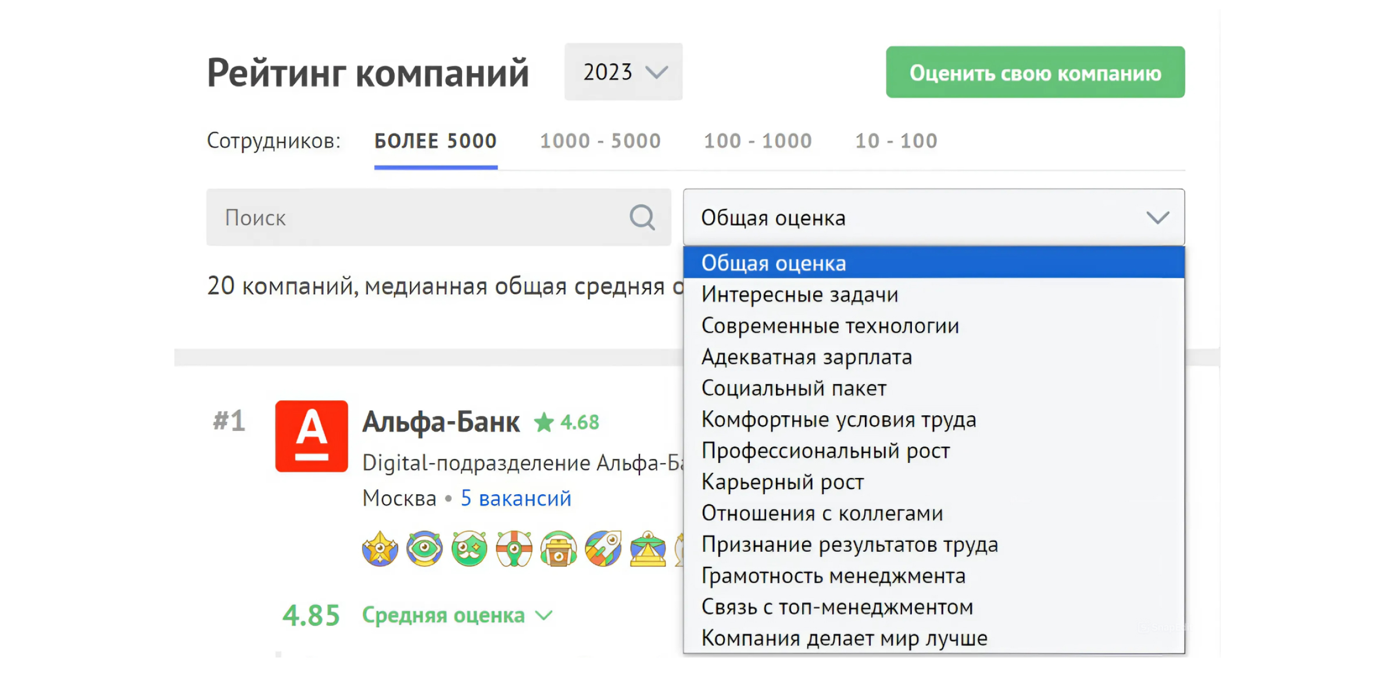Open the 2023 year dropdown

pyautogui.click(x=623, y=71)
